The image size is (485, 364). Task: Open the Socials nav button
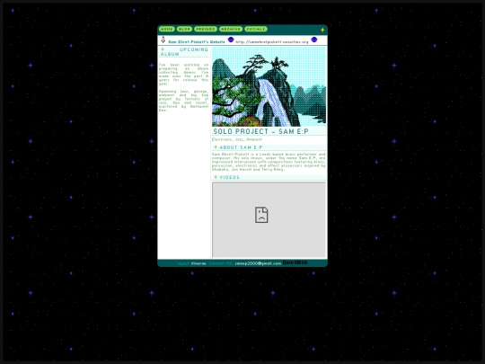click(x=256, y=29)
